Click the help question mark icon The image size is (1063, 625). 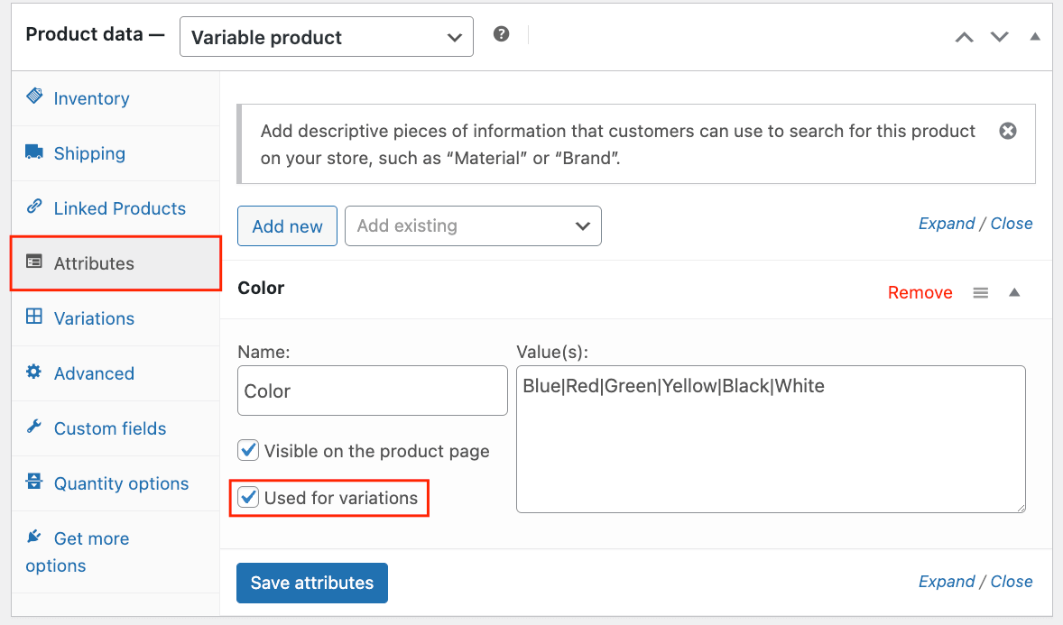tap(501, 34)
